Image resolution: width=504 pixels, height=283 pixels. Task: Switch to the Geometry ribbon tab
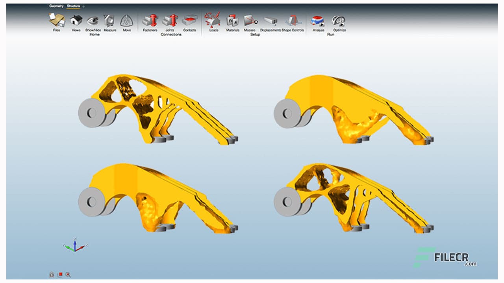point(56,6)
